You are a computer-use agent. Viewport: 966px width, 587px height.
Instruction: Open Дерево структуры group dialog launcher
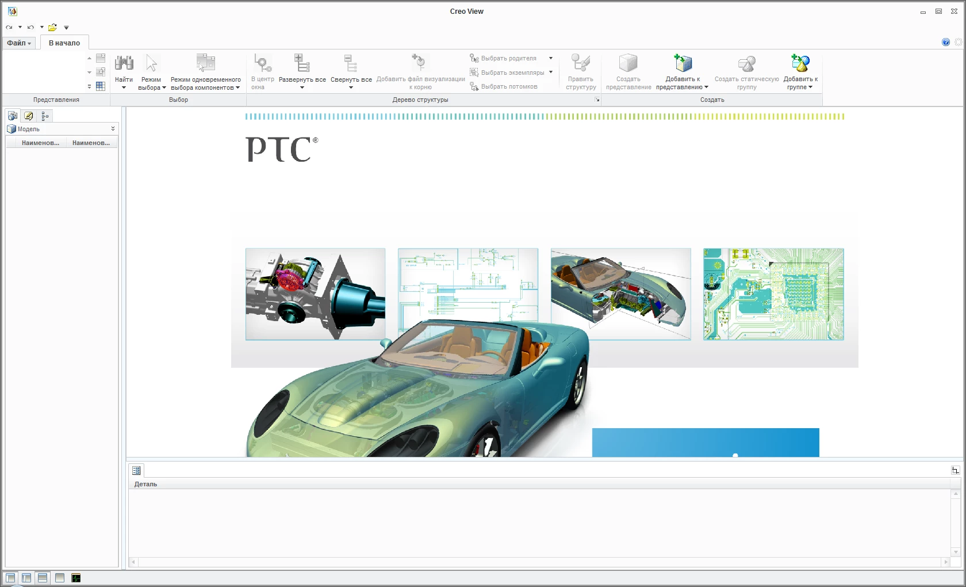coord(597,100)
